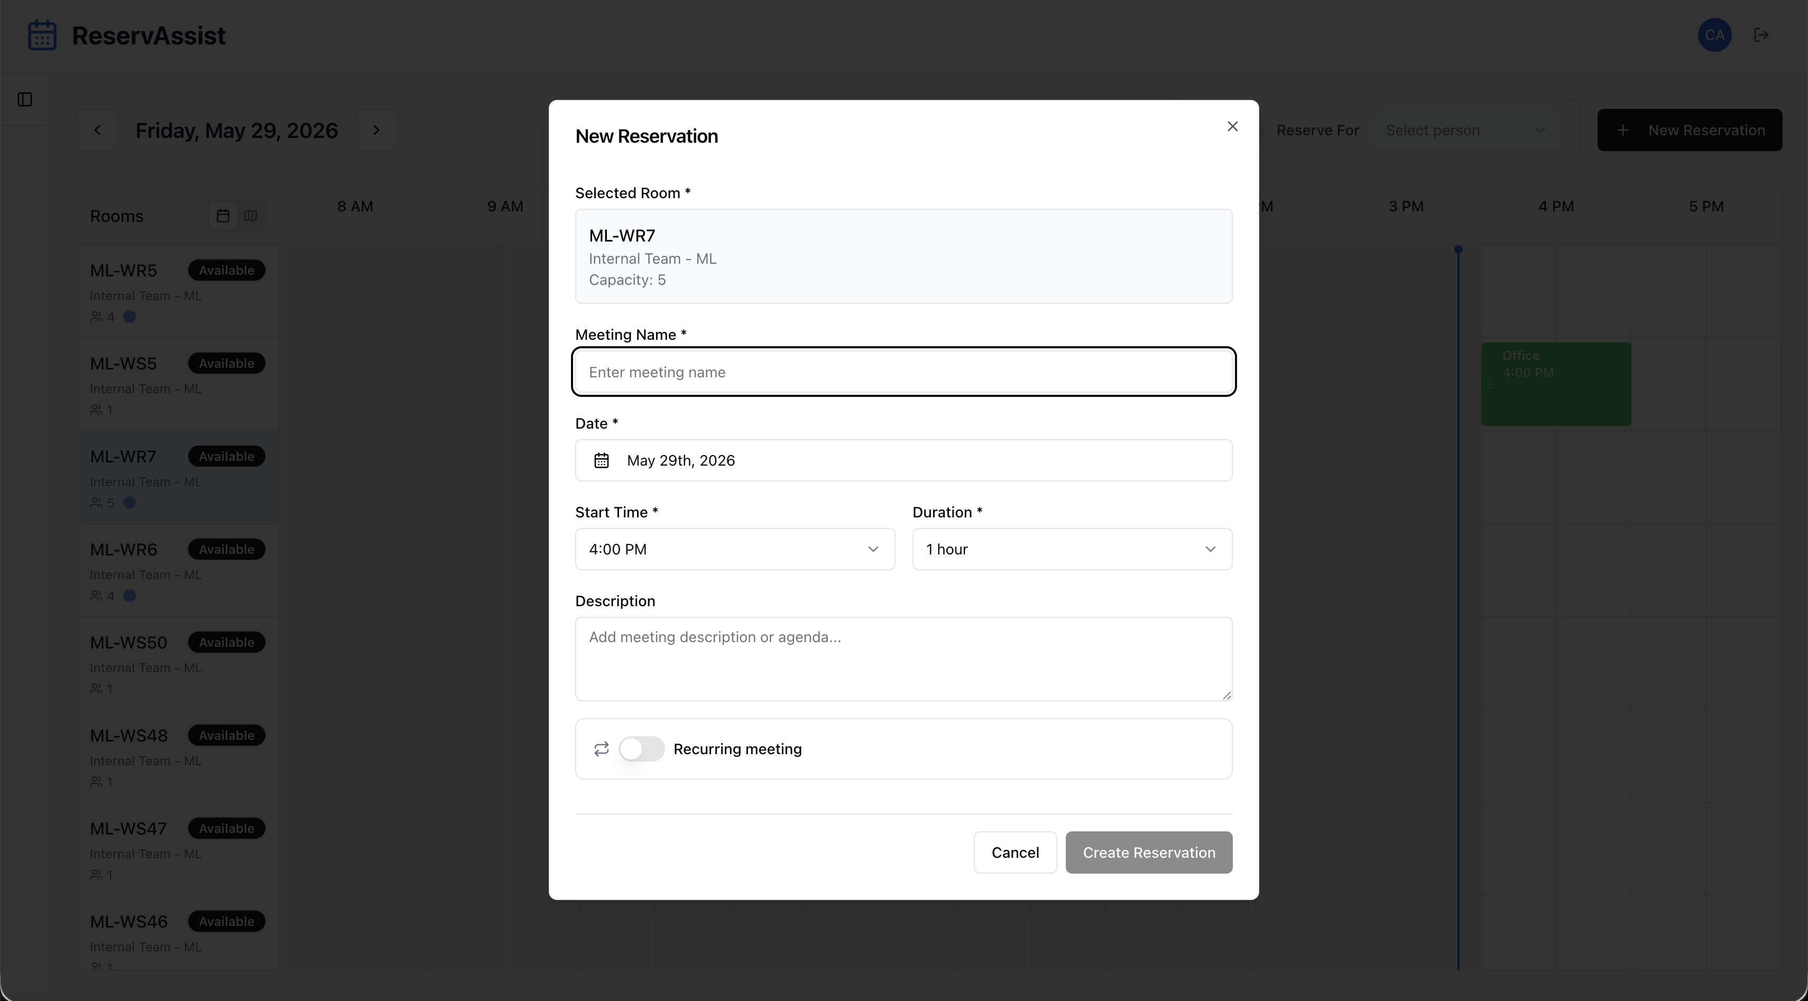Click the Friday, May 29, 2026 date heading

(236, 131)
